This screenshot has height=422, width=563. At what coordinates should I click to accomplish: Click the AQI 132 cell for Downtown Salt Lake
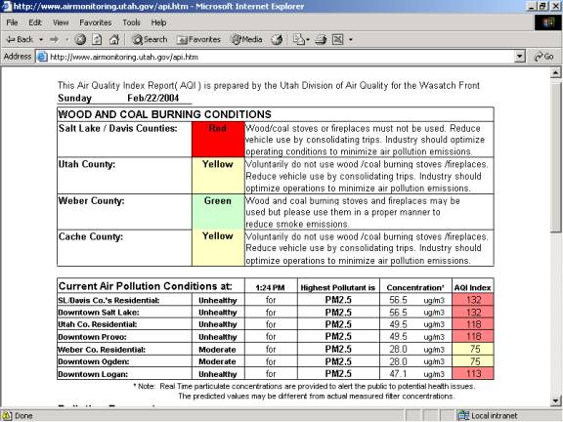point(473,313)
